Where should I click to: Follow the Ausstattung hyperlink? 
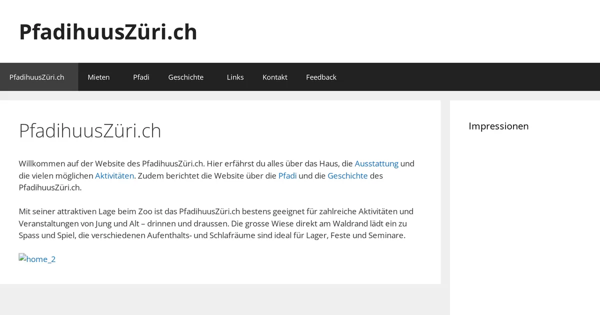pyautogui.click(x=376, y=163)
